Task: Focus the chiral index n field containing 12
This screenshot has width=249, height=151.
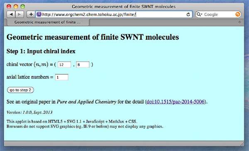Action: (x=64, y=65)
